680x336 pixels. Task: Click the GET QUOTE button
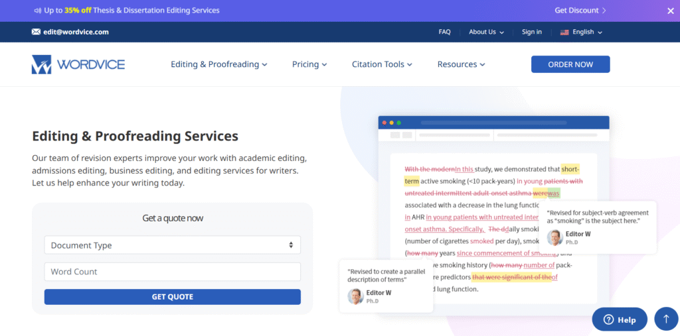(x=172, y=297)
